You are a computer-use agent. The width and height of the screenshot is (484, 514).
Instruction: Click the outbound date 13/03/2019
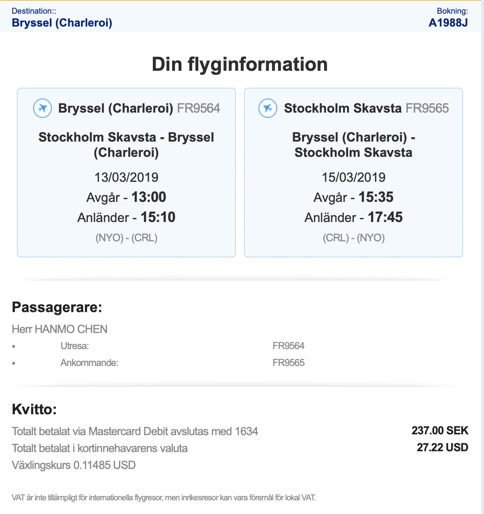pyautogui.click(x=126, y=177)
